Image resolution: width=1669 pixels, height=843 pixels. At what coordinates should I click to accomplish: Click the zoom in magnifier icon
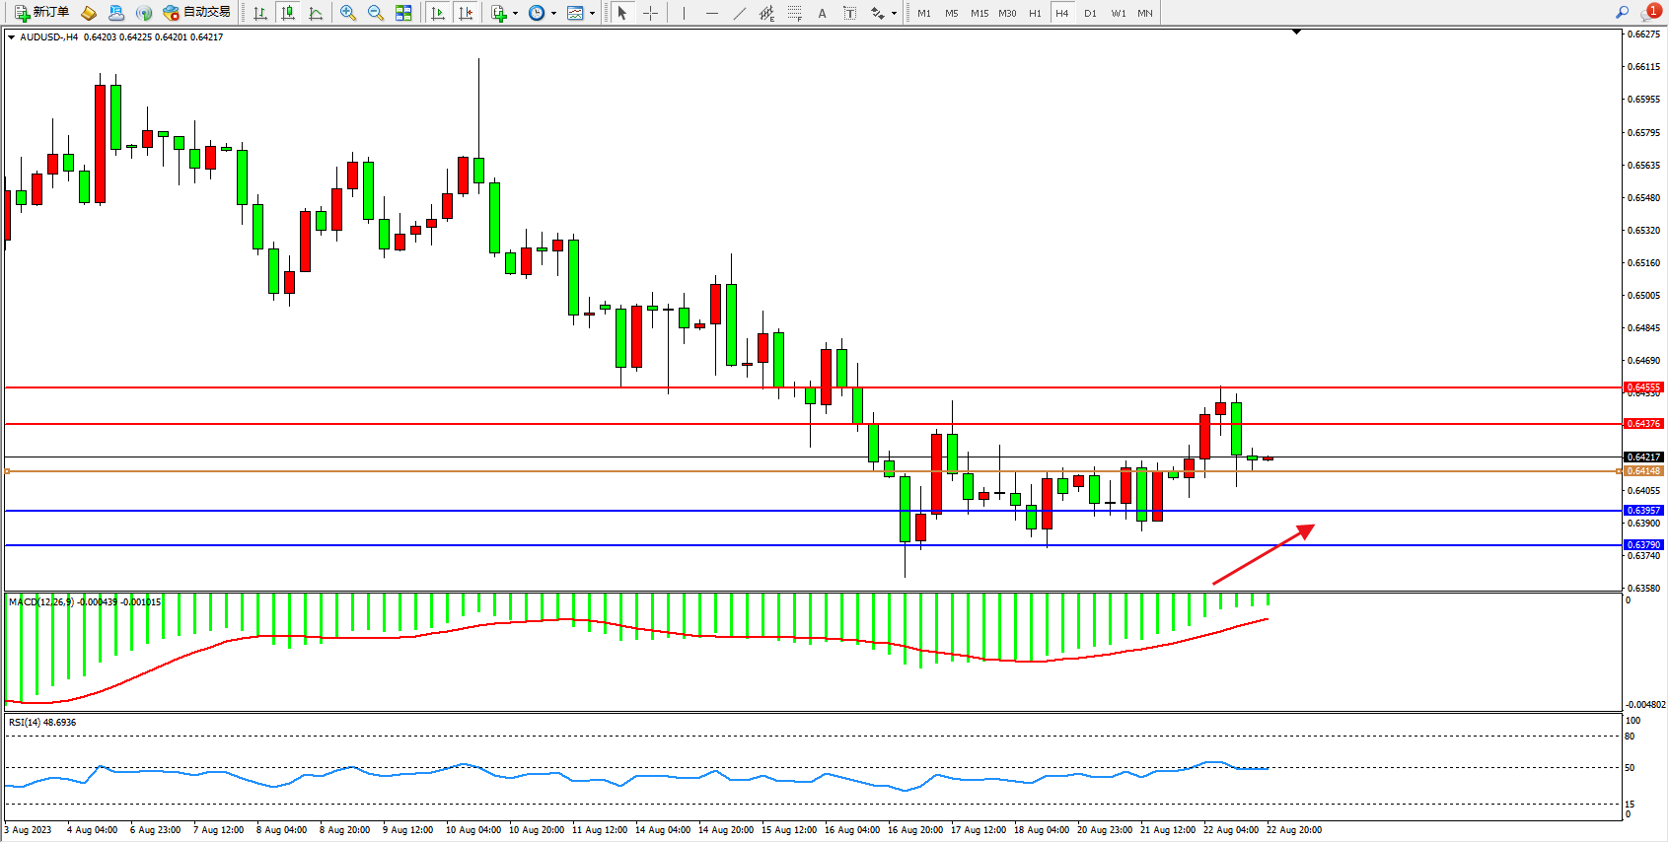[x=348, y=13]
